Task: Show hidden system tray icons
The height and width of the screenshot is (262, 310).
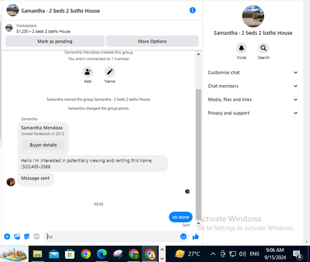Action: click(x=213, y=254)
